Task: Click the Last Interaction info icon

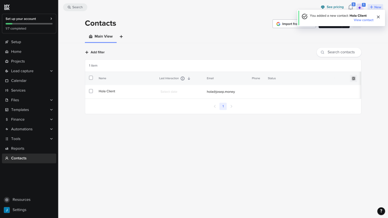Action: 183,79
